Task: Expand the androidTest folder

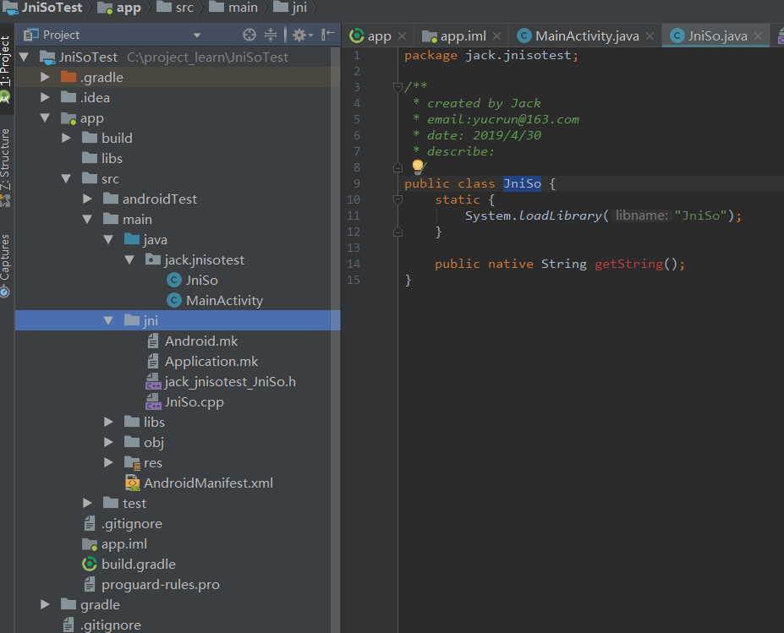Action: coord(87,199)
